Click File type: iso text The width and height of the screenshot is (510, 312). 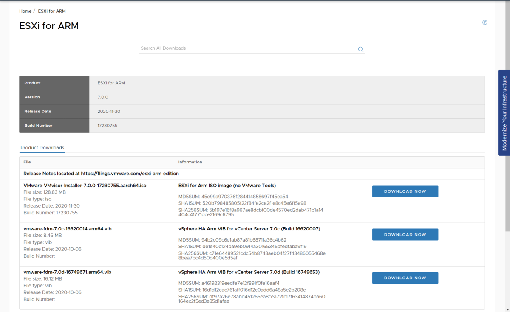tap(37, 199)
